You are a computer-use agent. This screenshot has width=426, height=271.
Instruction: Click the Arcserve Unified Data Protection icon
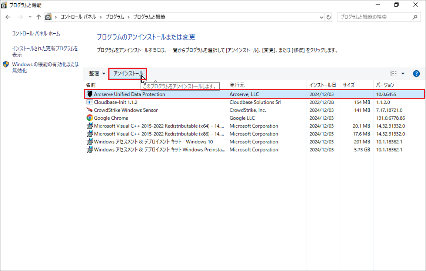[x=89, y=94]
